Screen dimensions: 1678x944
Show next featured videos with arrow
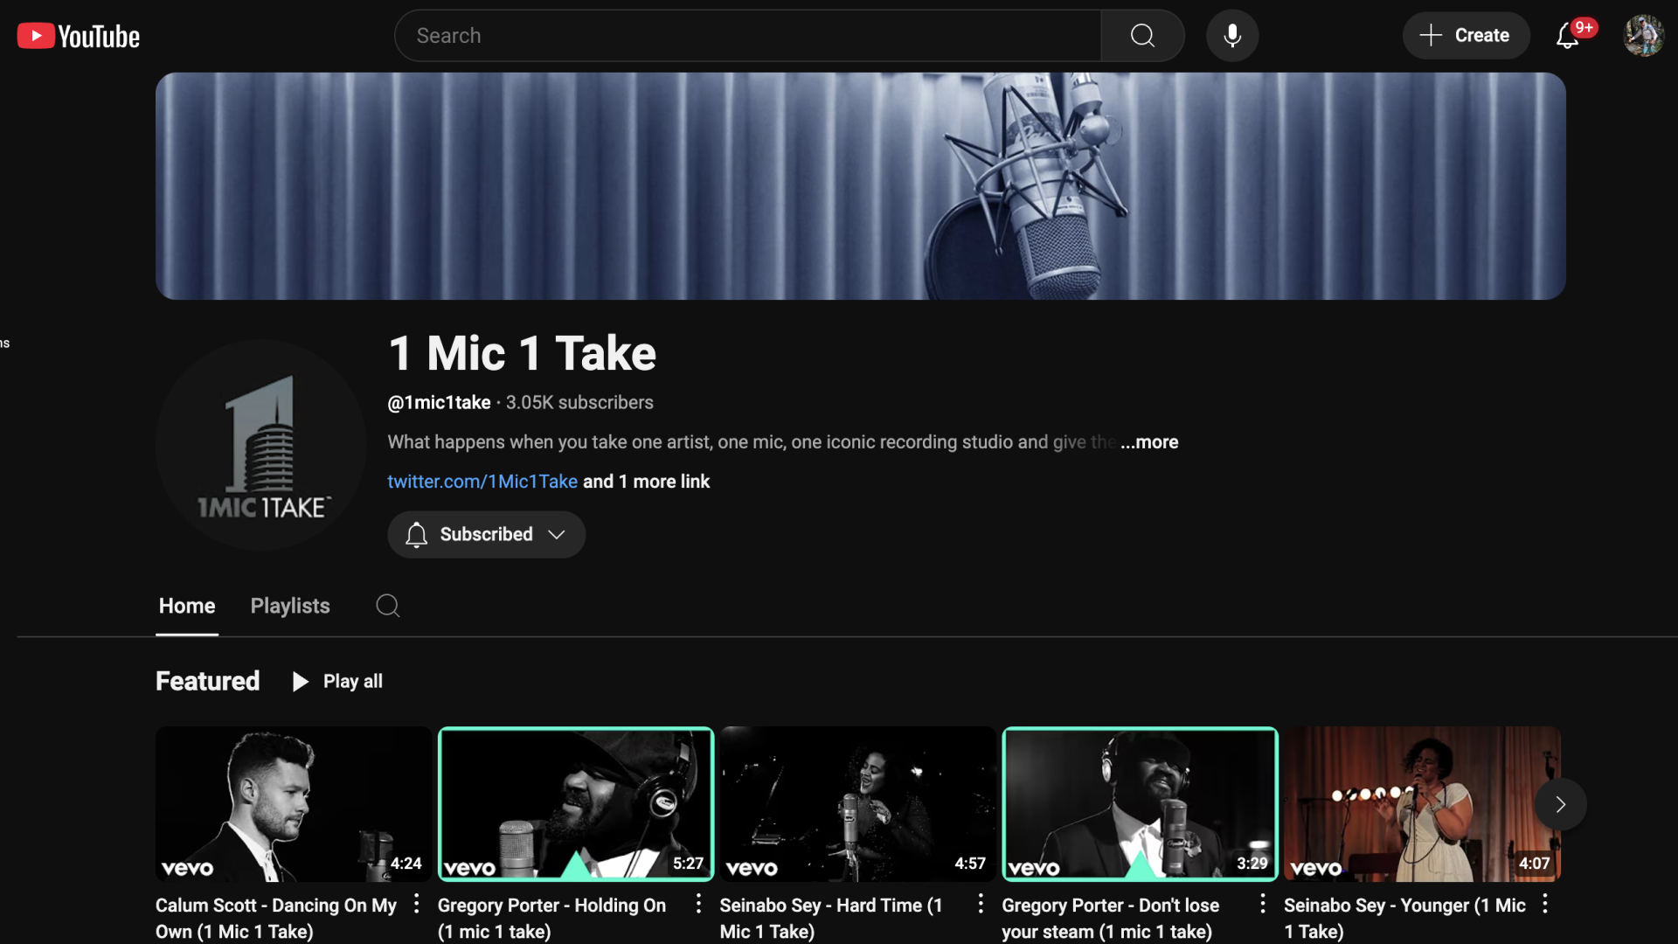coord(1561,804)
